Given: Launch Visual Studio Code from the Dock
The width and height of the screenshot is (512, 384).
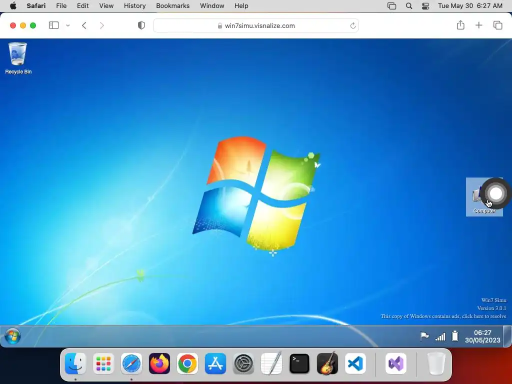Looking at the screenshot, I should [x=355, y=363].
